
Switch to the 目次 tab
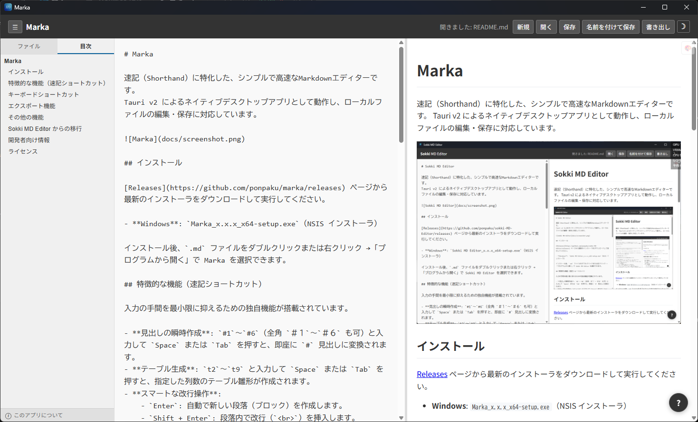pyautogui.click(x=86, y=46)
